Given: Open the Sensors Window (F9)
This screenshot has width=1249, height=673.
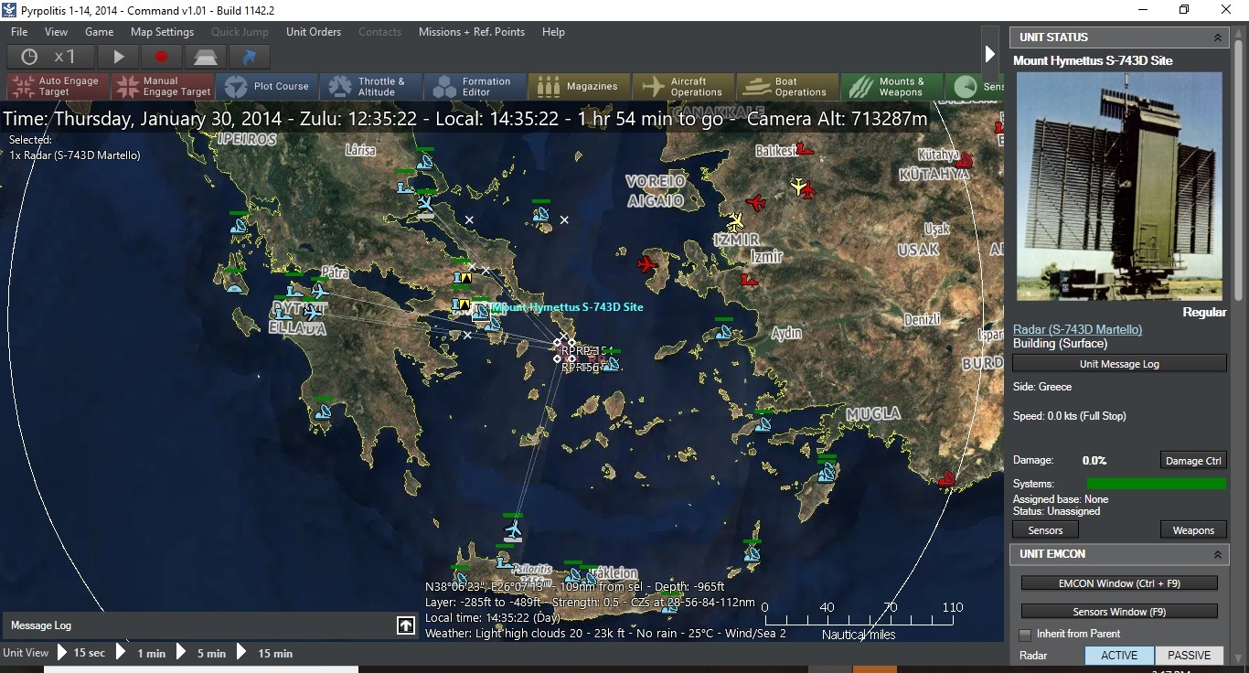Looking at the screenshot, I should tap(1119, 612).
